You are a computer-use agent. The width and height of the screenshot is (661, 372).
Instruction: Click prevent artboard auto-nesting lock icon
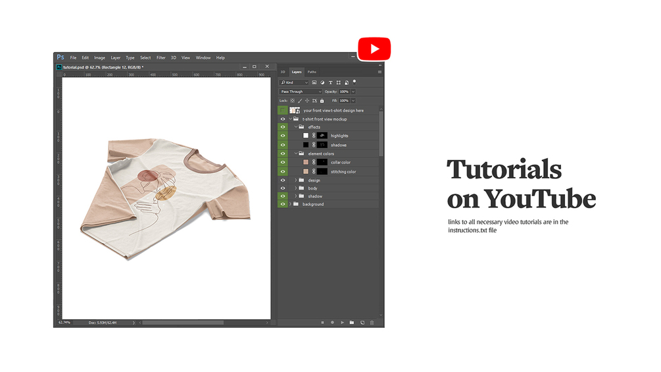coord(314,101)
